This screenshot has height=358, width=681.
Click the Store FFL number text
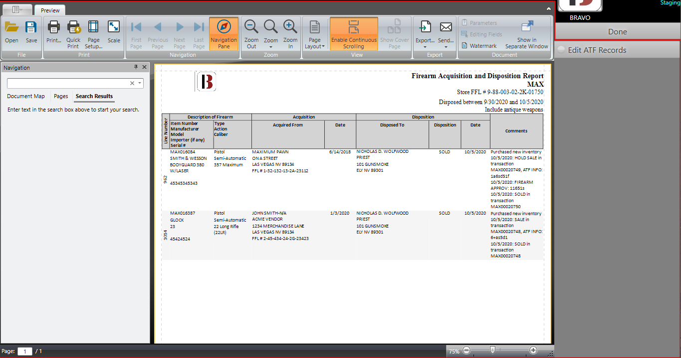(x=500, y=92)
